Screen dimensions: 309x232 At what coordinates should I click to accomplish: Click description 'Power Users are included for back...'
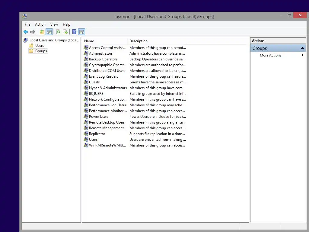coord(158,116)
